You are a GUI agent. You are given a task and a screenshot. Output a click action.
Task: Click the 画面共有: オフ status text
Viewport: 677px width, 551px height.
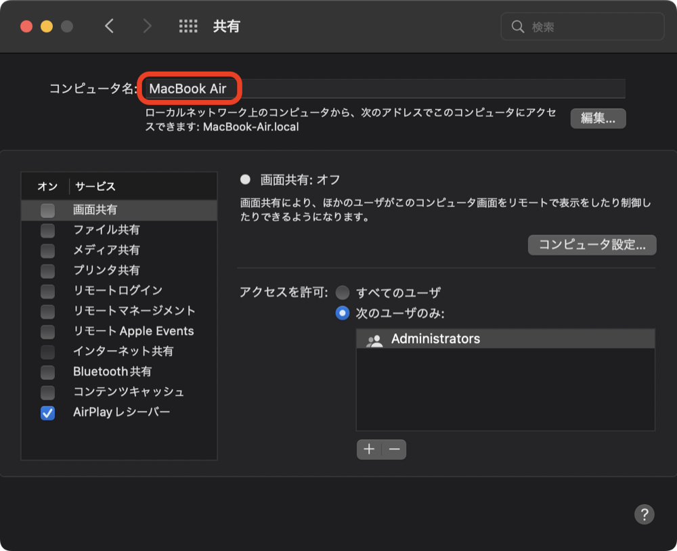[300, 180]
